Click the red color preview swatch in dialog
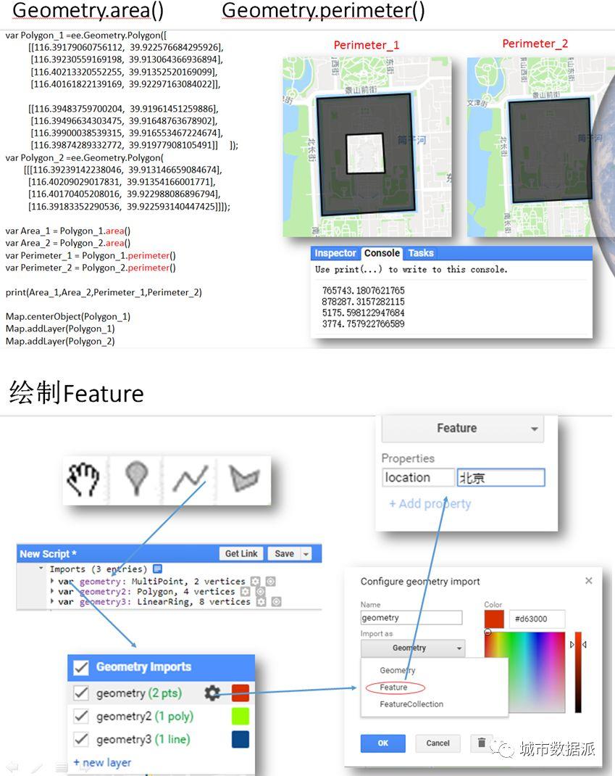 point(494,619)
